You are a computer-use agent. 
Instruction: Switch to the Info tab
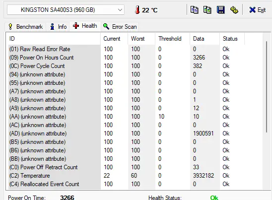click(58, 27)
